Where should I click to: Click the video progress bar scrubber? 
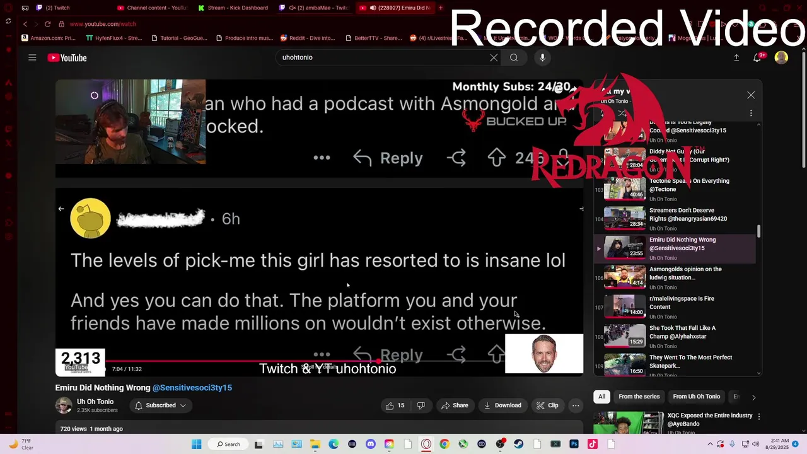tap(378, 362)
